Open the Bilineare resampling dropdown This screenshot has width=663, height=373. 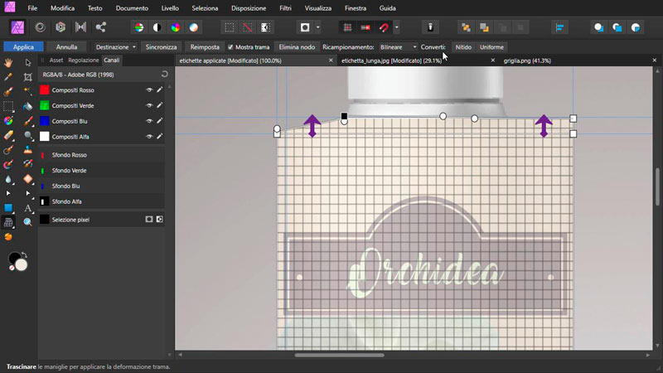click(397, 47)
